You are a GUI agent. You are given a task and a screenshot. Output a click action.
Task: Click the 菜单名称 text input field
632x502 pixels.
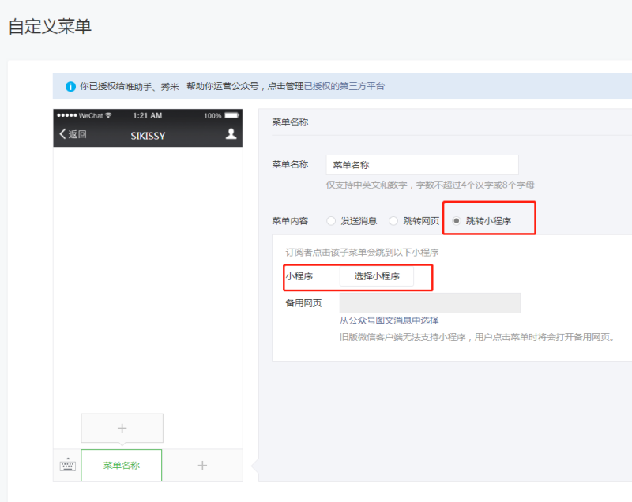[422, 165]
